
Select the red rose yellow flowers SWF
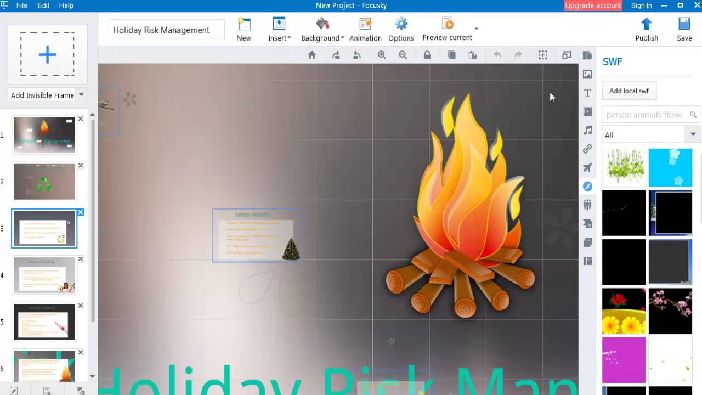click(x=624, y=311)
